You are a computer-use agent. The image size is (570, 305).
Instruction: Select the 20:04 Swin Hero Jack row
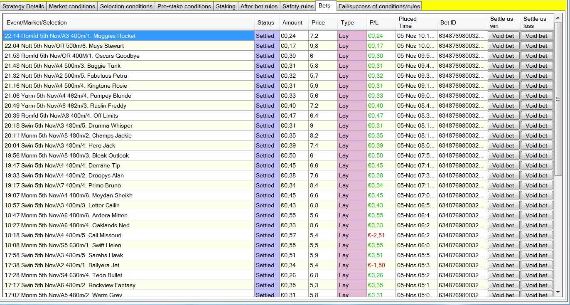coord(278,145)
